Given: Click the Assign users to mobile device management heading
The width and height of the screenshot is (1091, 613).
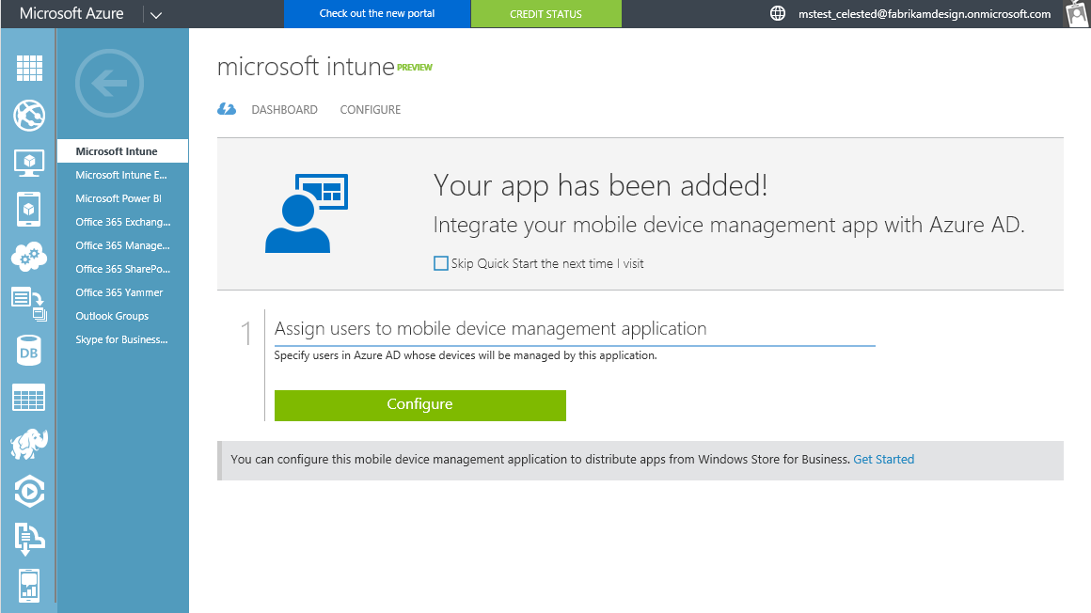Looking at the screenshot, I should [491, 328].
